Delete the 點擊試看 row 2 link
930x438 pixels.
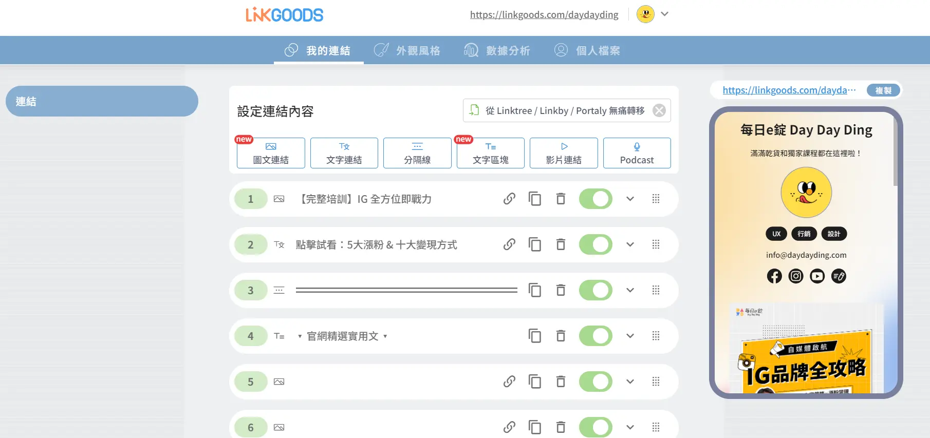point(561,244)
